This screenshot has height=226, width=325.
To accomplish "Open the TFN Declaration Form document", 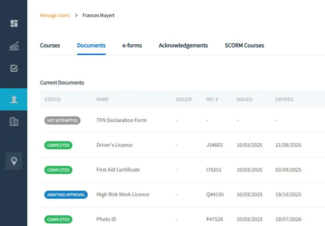I will pos(121,120).
